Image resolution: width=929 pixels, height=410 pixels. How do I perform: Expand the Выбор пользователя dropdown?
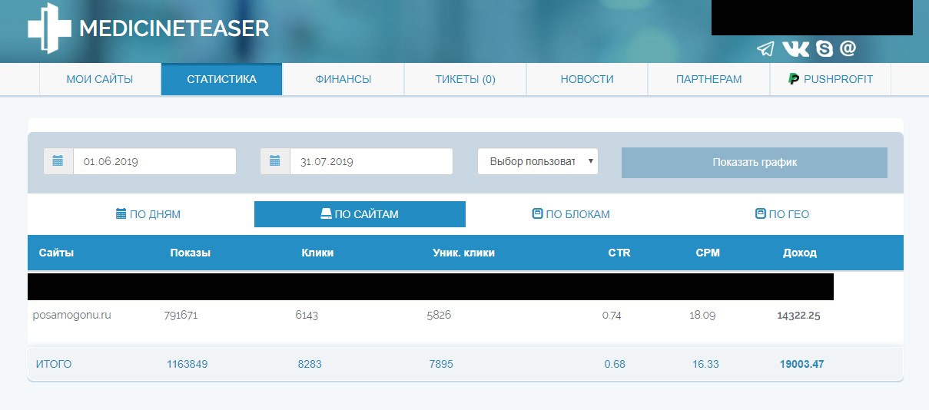tap(538, 162)
